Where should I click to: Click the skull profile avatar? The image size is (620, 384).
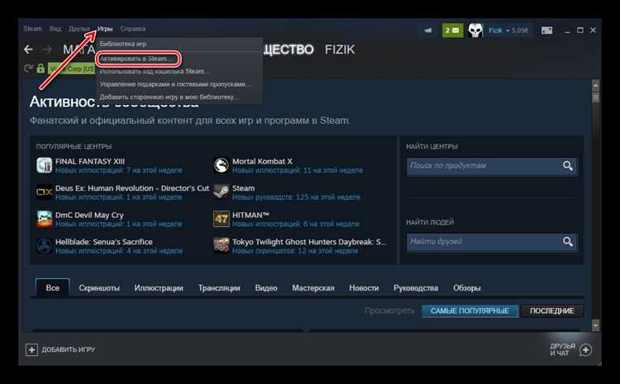[x=475, y=31]
